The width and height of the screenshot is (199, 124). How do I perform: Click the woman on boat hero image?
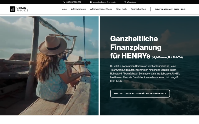click(x=49, y=66)
